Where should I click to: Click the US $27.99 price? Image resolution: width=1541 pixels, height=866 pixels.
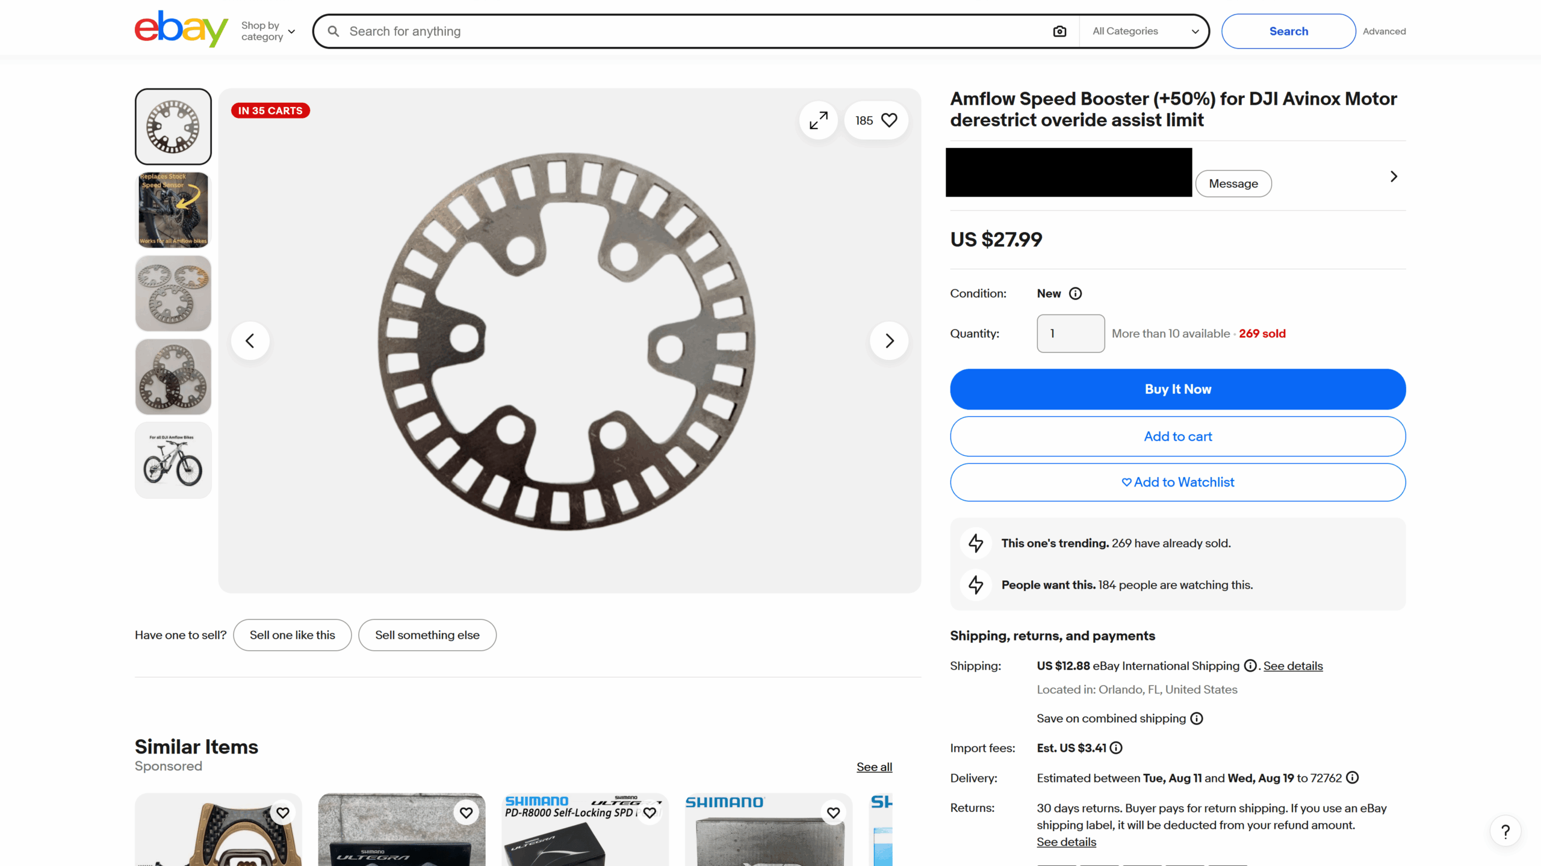(996, 239)
